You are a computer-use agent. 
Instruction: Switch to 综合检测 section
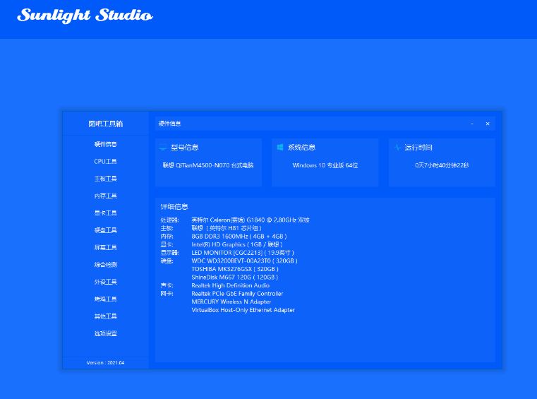click(105, 265)
